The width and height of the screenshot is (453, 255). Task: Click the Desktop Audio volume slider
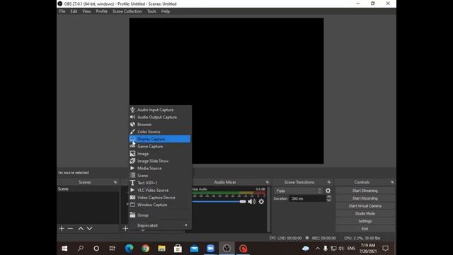click(219, 201)
